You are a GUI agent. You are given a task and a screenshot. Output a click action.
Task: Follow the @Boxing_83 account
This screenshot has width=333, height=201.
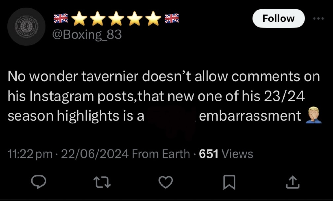[278, 18]
